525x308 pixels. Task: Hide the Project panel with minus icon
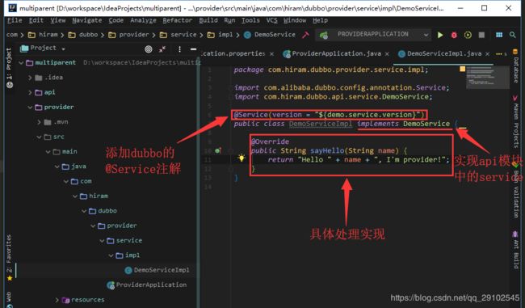tap(193, 49)
